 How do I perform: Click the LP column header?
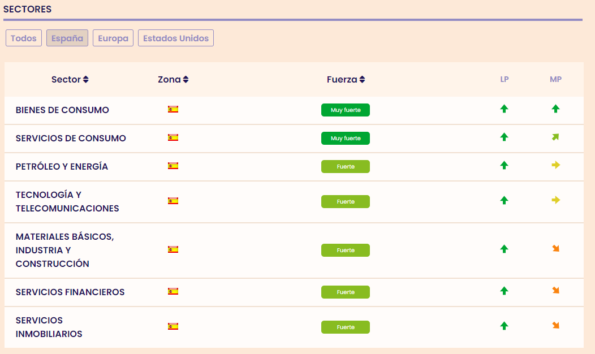(x=505, y=80)
